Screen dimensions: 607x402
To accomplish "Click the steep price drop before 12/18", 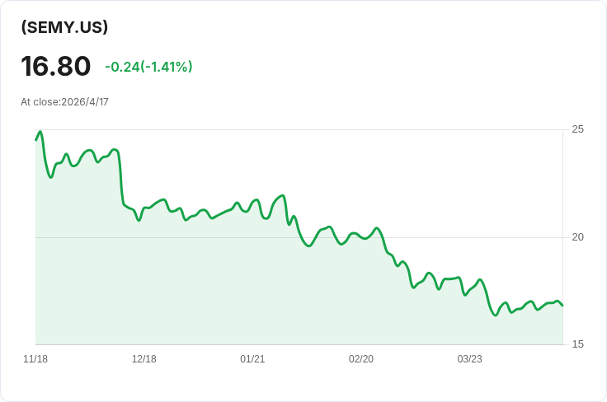I will click(x=121, y=177).
